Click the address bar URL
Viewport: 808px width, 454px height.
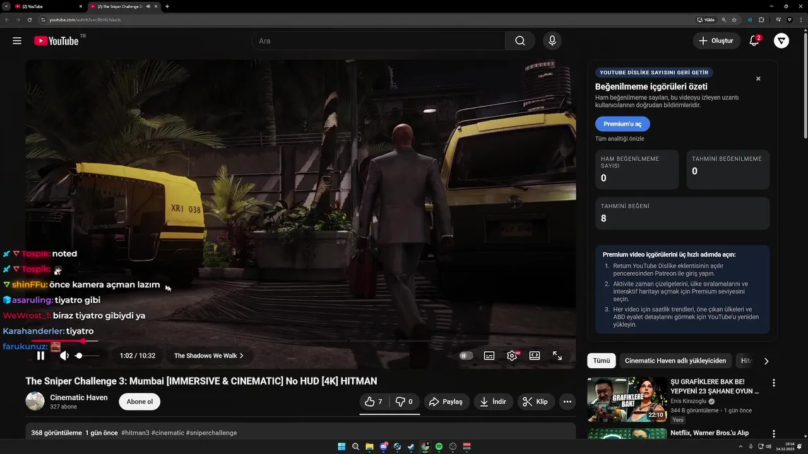click(x=85, y=20)
